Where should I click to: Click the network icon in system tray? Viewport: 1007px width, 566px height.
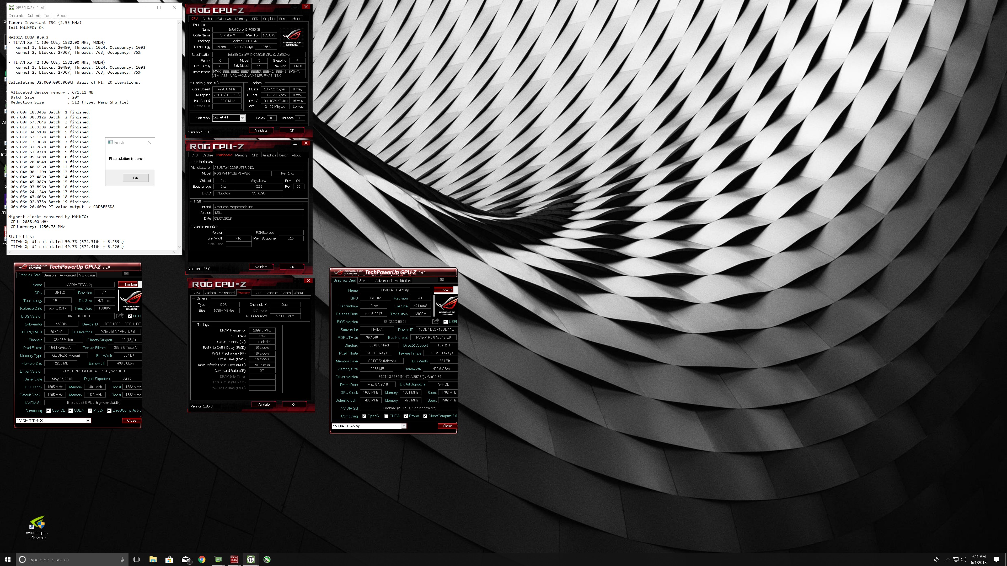coord(955,559)
